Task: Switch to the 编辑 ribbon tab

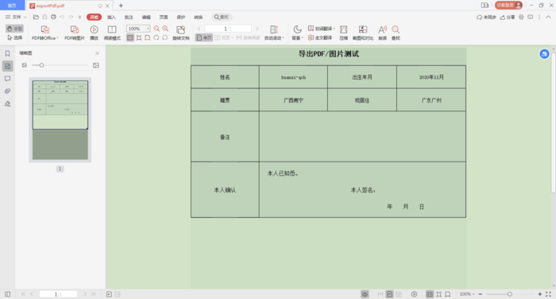Action: [x=146, y=17]
